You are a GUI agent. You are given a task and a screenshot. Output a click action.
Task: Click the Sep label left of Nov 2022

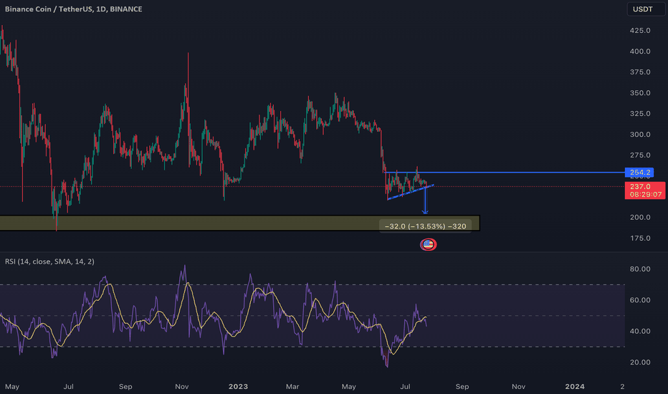coord(125,387)
